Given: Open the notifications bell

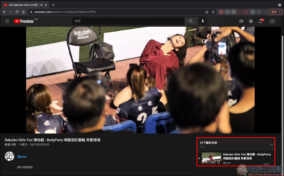Looking at the screenshot, I should 260,21.
